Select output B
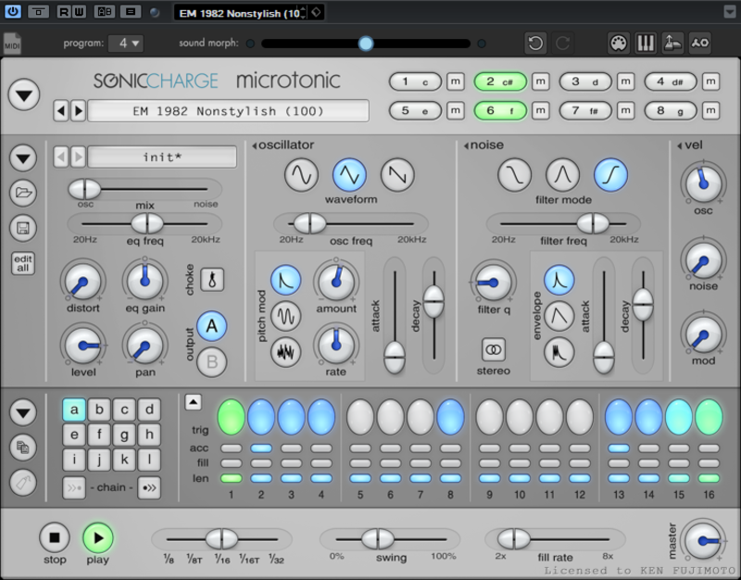The width and height of the screenshot is (741, 580). pyautogui.click(x=212, y=362)
